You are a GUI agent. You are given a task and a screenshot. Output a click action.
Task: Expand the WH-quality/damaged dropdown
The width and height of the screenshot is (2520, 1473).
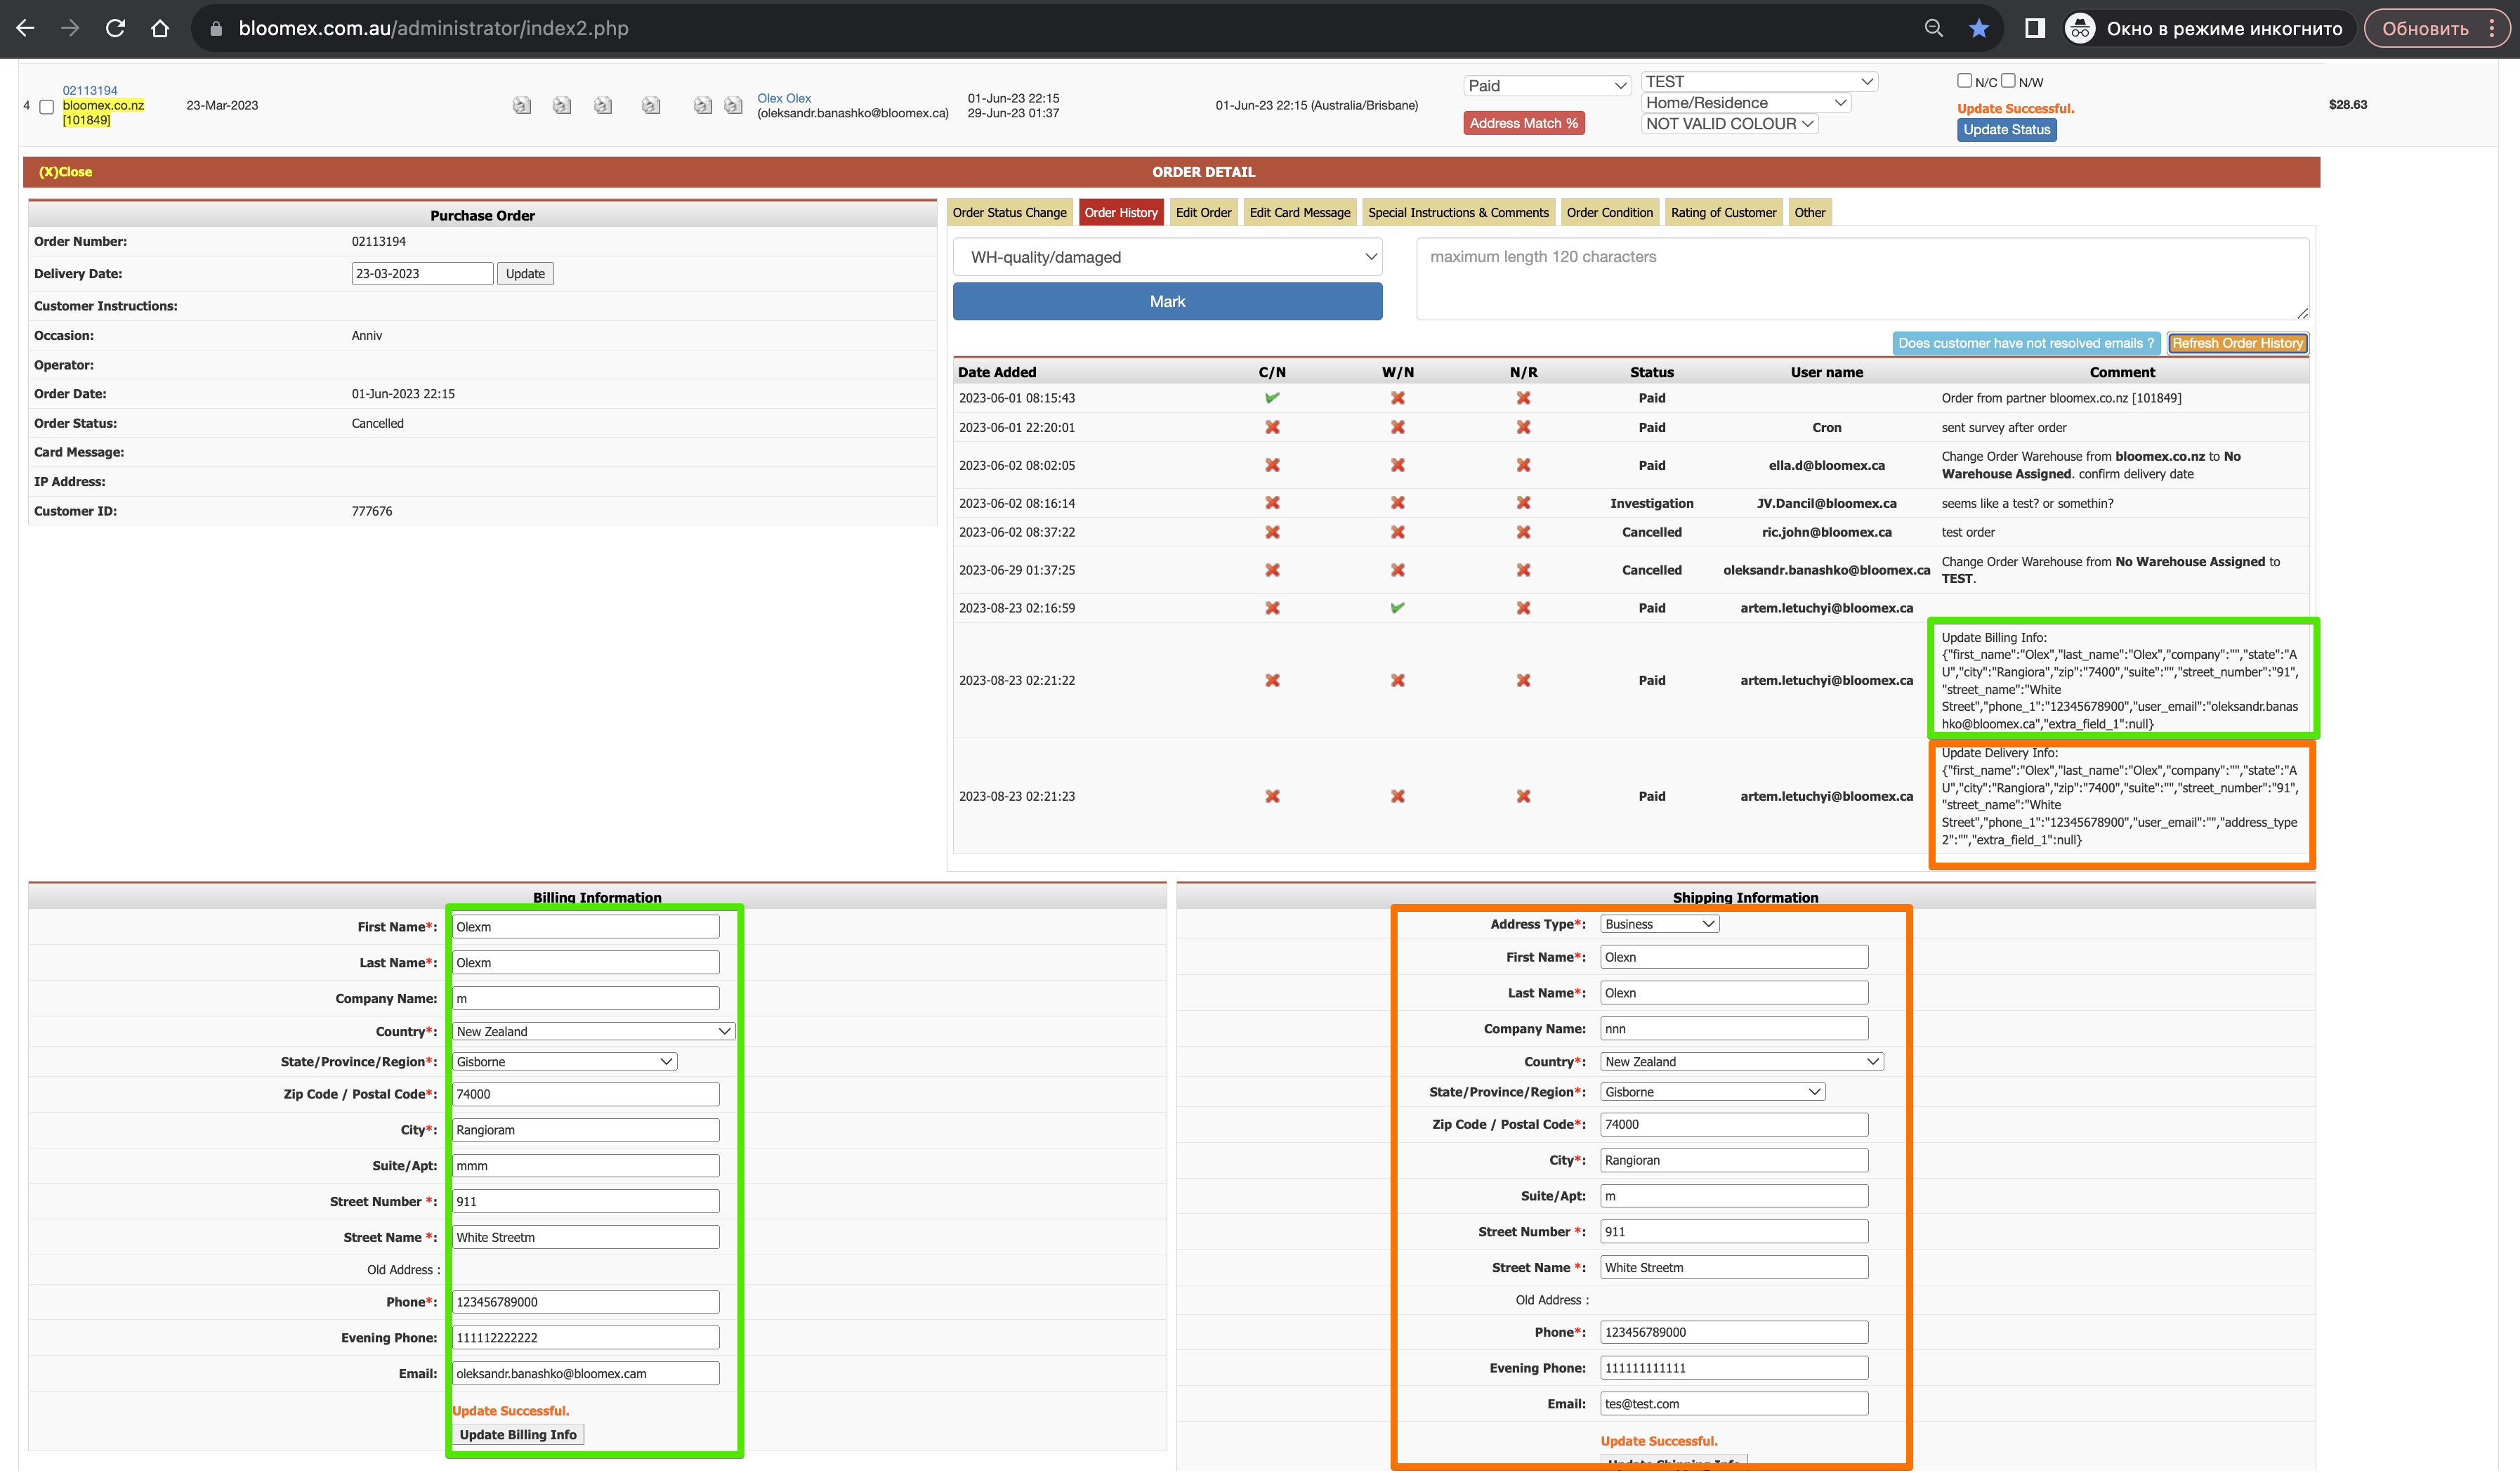point(1167,257)
